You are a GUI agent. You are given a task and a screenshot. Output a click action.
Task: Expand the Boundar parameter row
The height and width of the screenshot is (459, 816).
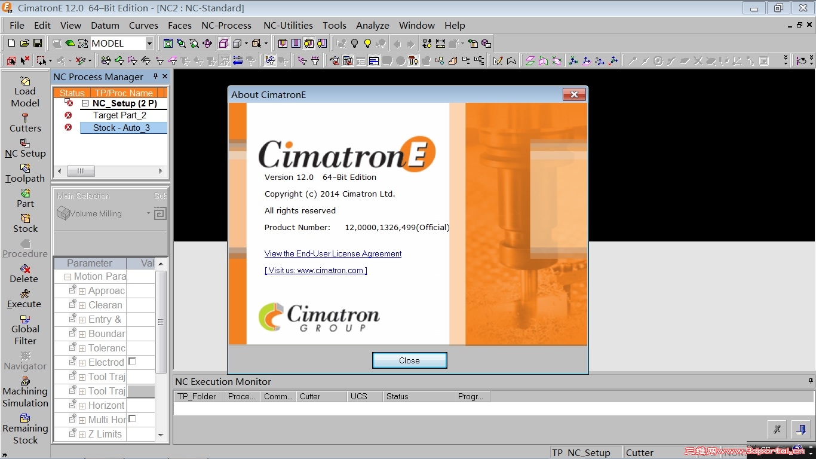click(82, 334)
